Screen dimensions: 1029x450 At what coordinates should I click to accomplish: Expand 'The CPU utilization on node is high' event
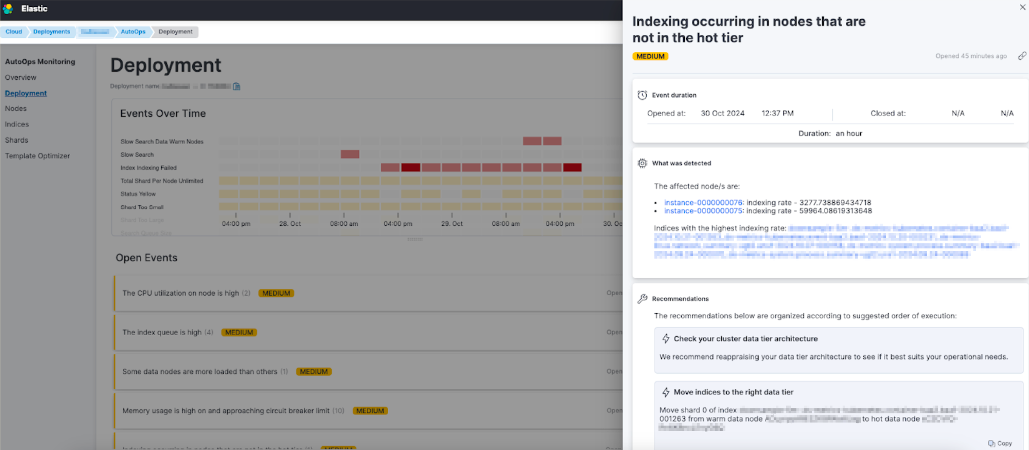tap(181, 293)
